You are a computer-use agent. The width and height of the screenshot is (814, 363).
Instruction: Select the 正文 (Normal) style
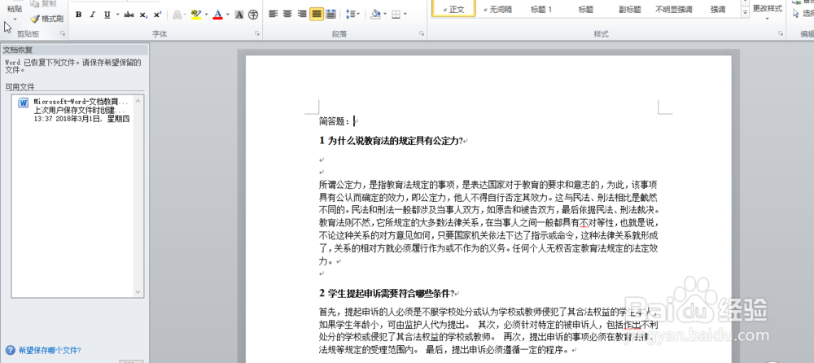453,9
